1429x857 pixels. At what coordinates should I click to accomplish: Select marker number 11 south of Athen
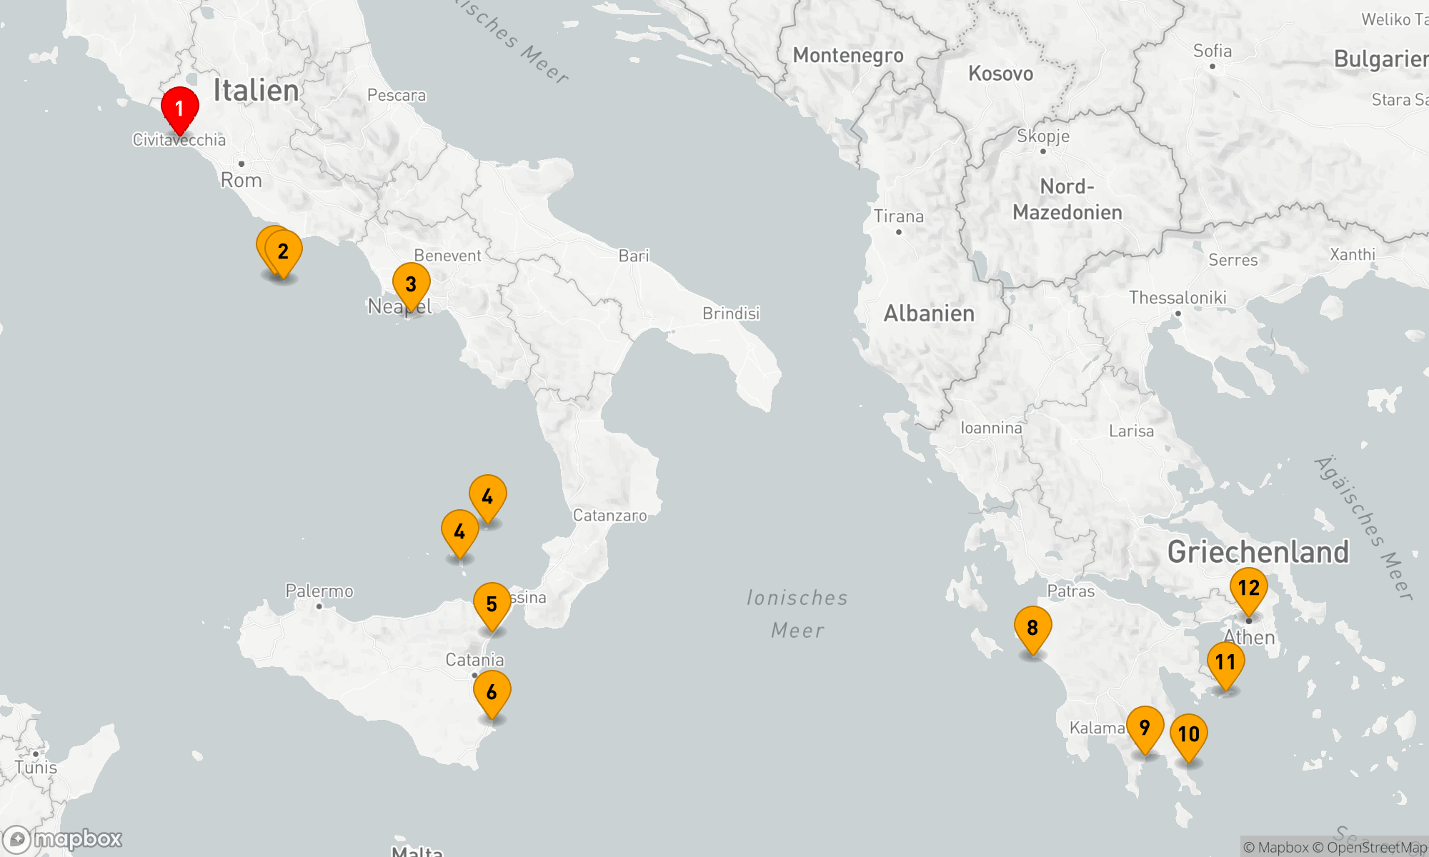[1225, 663]
